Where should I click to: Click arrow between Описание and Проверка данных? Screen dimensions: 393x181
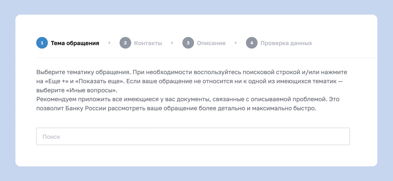point(236,43)
